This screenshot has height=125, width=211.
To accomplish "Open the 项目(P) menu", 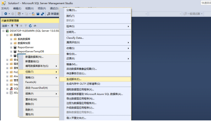I will [x=42, y=9].
